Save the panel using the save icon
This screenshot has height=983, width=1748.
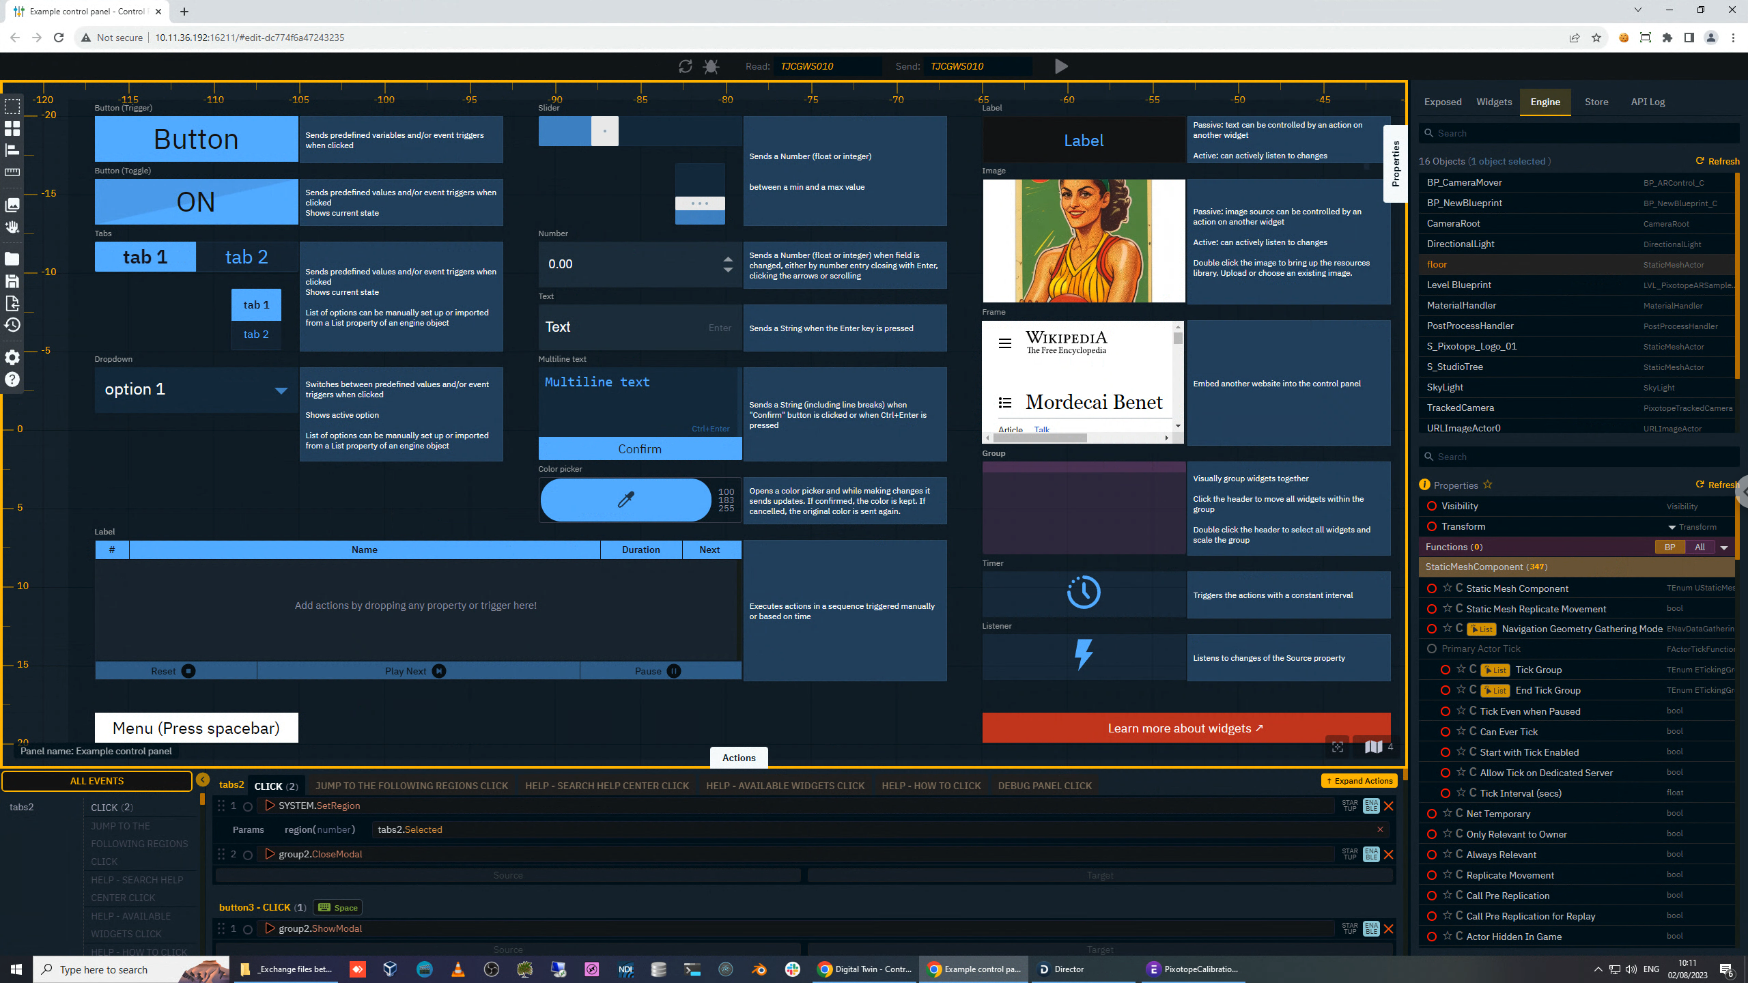point(12,281)
